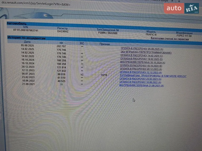Click the G219 Признак code
This screenshot has width=202, height=151.
(104, 75)
